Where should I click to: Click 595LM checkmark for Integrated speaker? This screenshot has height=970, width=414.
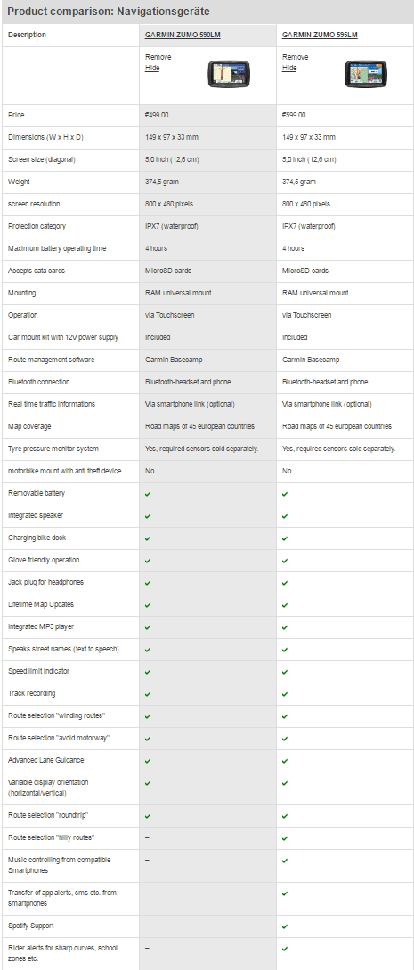tap(285, 516)
